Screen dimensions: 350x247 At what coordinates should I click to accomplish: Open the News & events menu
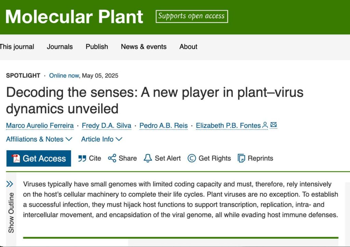click(x=144, y=47)
